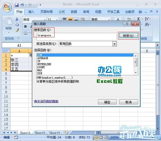161x141 pixels.
Task: Click the search function input box
Action: 76,37
